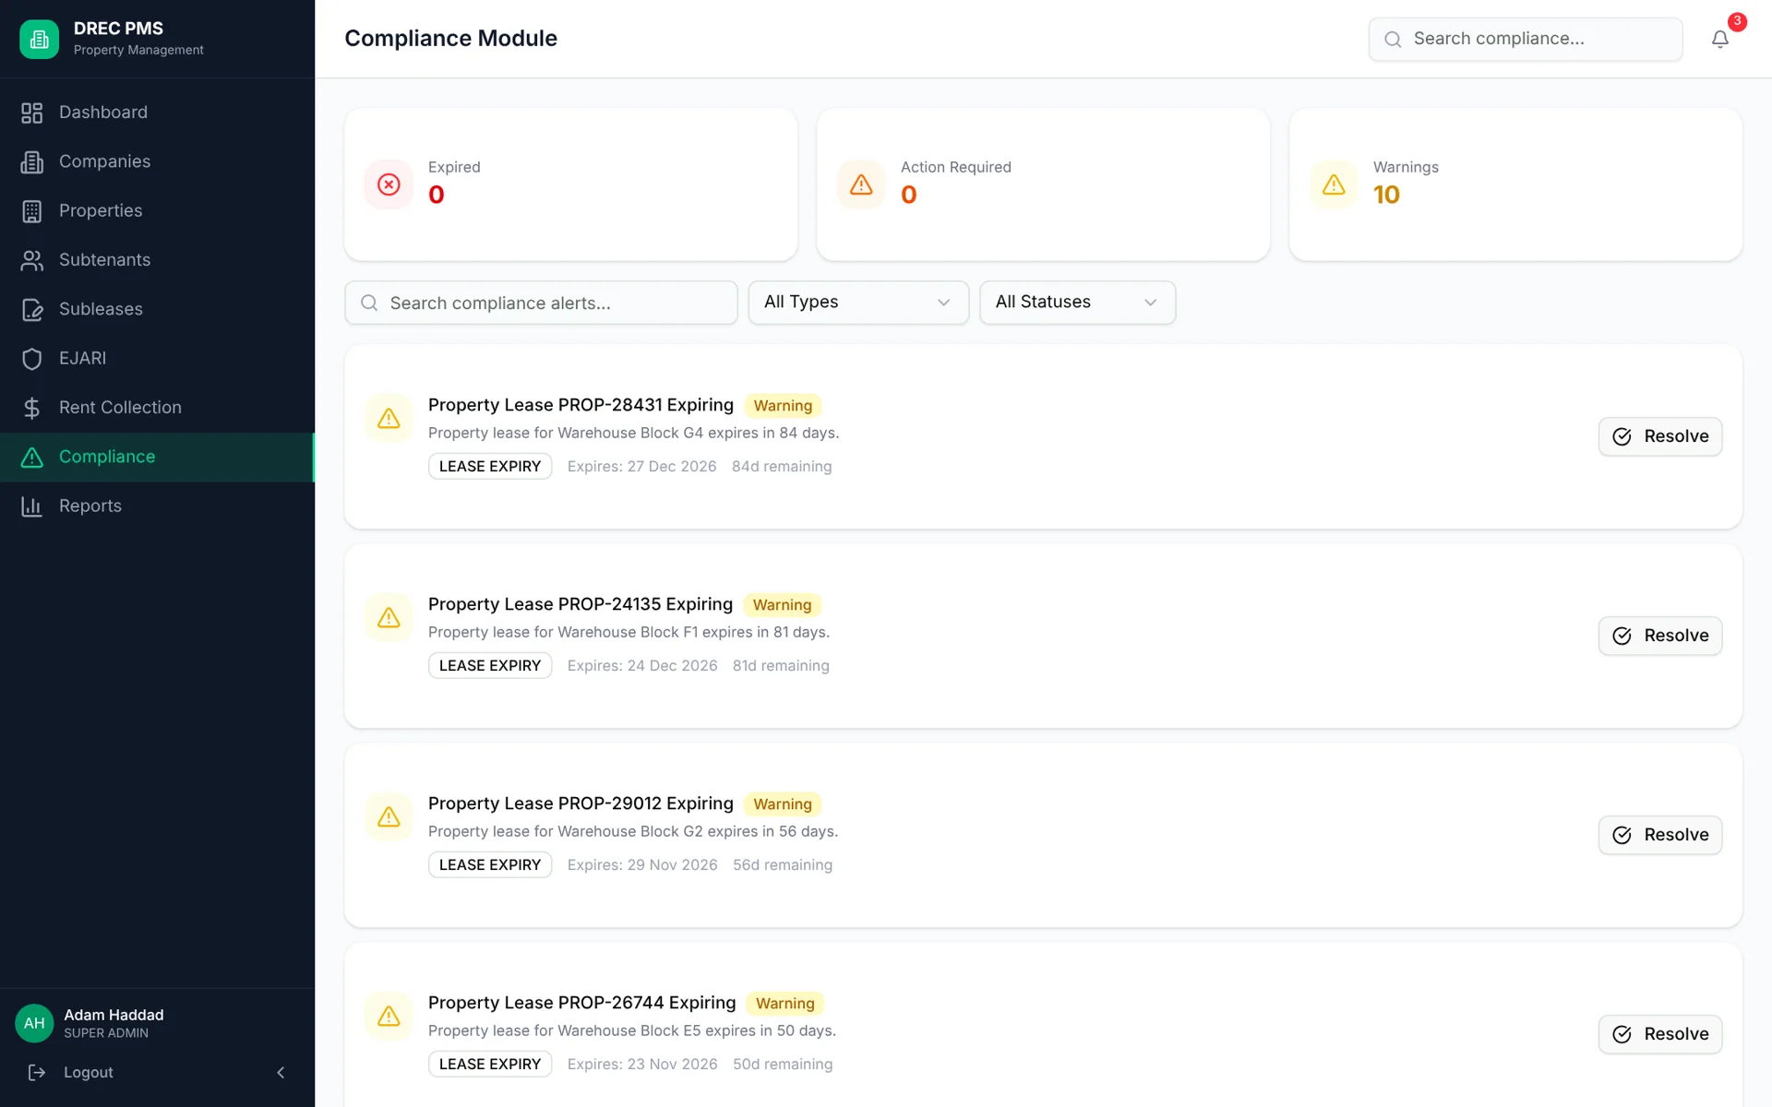Open the EJARI page
The width and height of the screenshot is (1772, 1107).
pos(157,359)
